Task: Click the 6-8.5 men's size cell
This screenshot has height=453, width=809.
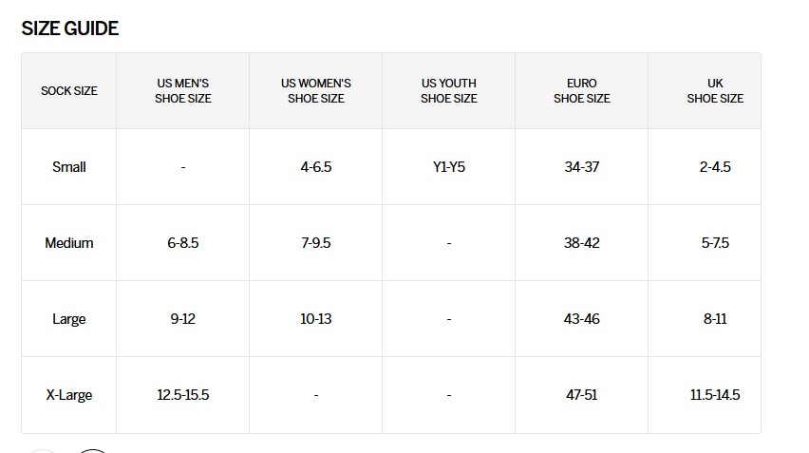Action: tap(183, 243)
